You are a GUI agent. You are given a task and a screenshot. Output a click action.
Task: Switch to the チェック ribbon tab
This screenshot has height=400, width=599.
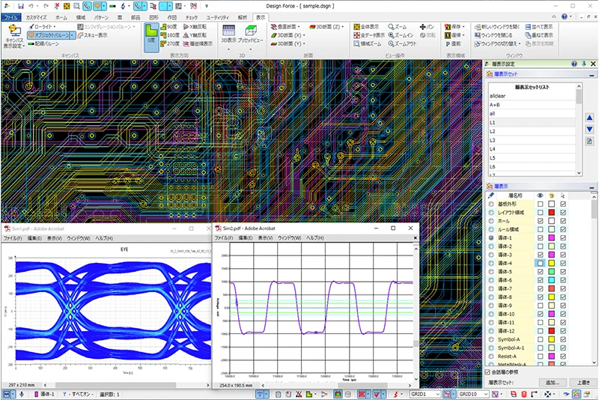(192, 17)
